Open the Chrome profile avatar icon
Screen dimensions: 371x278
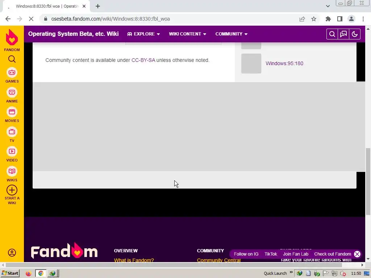[351, 19]
